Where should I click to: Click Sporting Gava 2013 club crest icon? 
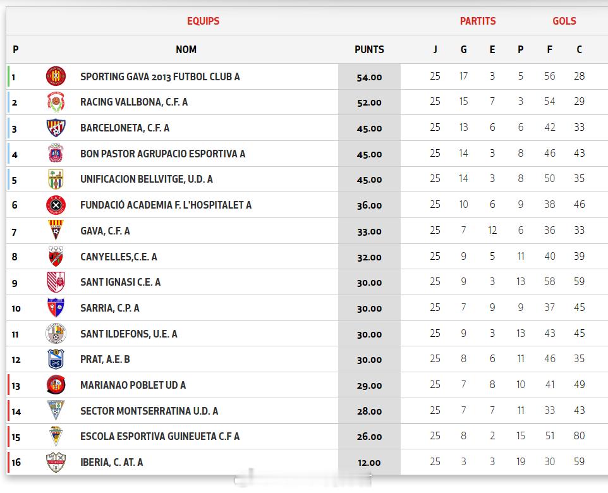point(56,76)
